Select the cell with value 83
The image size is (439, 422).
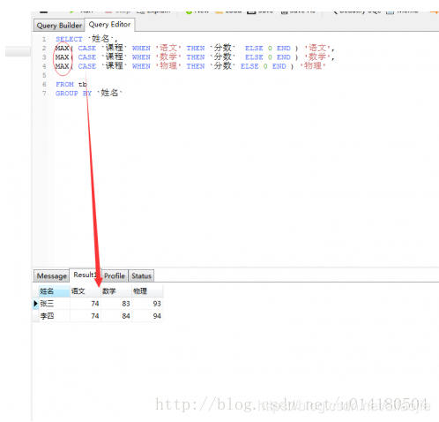click(x=116, y=304)
